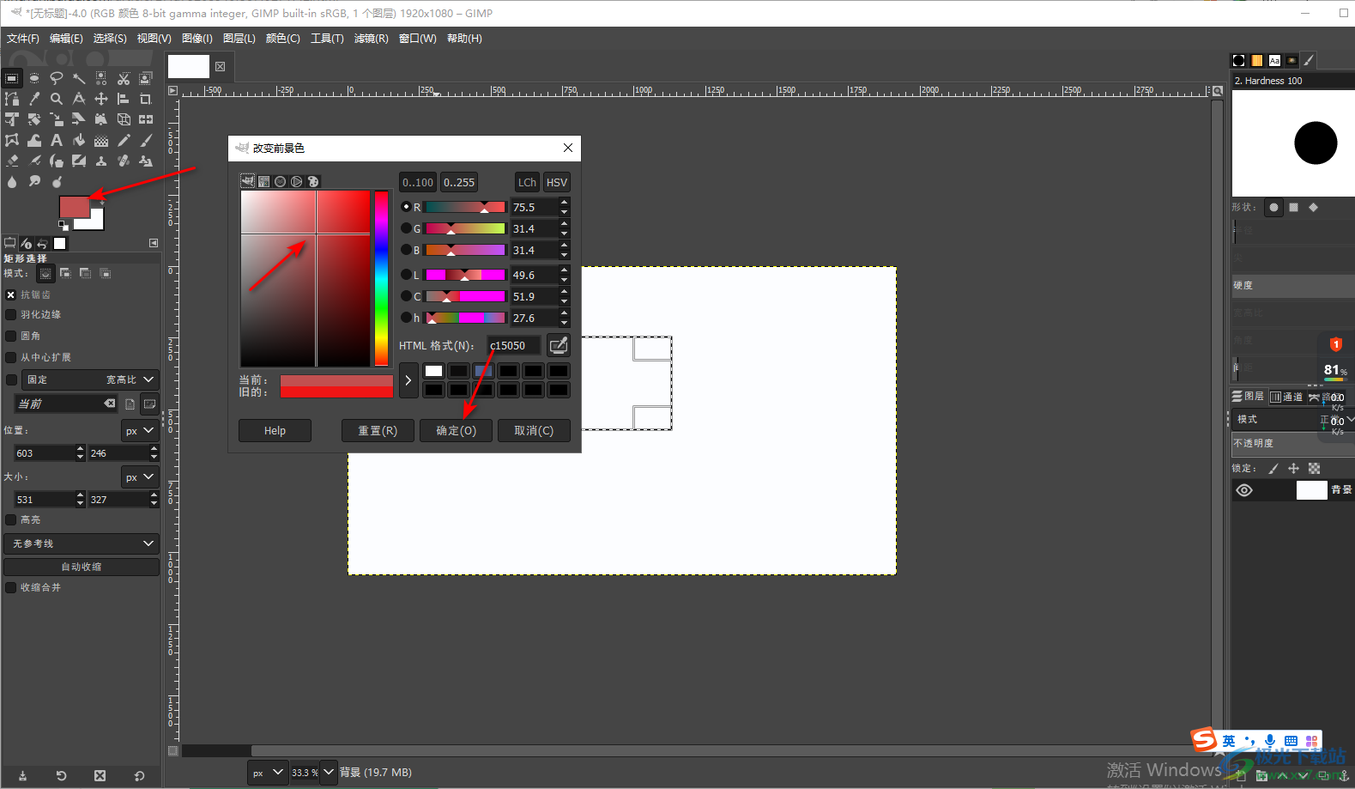Image resolution: width=1355 pixels, height=789 pixels.
Task: Click the 重置(R) button
Action: click(x=378, y=430)
